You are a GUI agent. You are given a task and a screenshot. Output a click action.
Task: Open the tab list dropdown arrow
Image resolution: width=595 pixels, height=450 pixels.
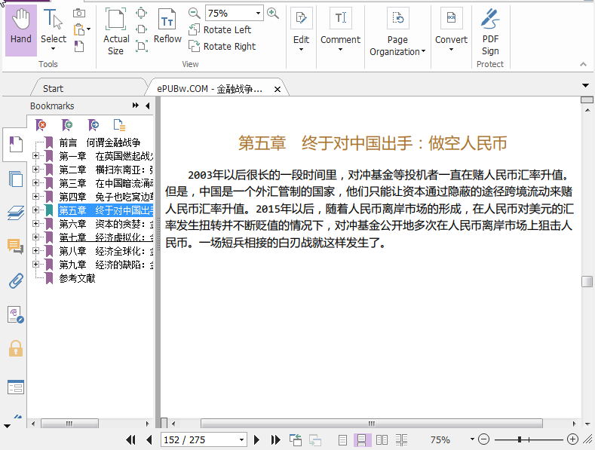(585, 86)
